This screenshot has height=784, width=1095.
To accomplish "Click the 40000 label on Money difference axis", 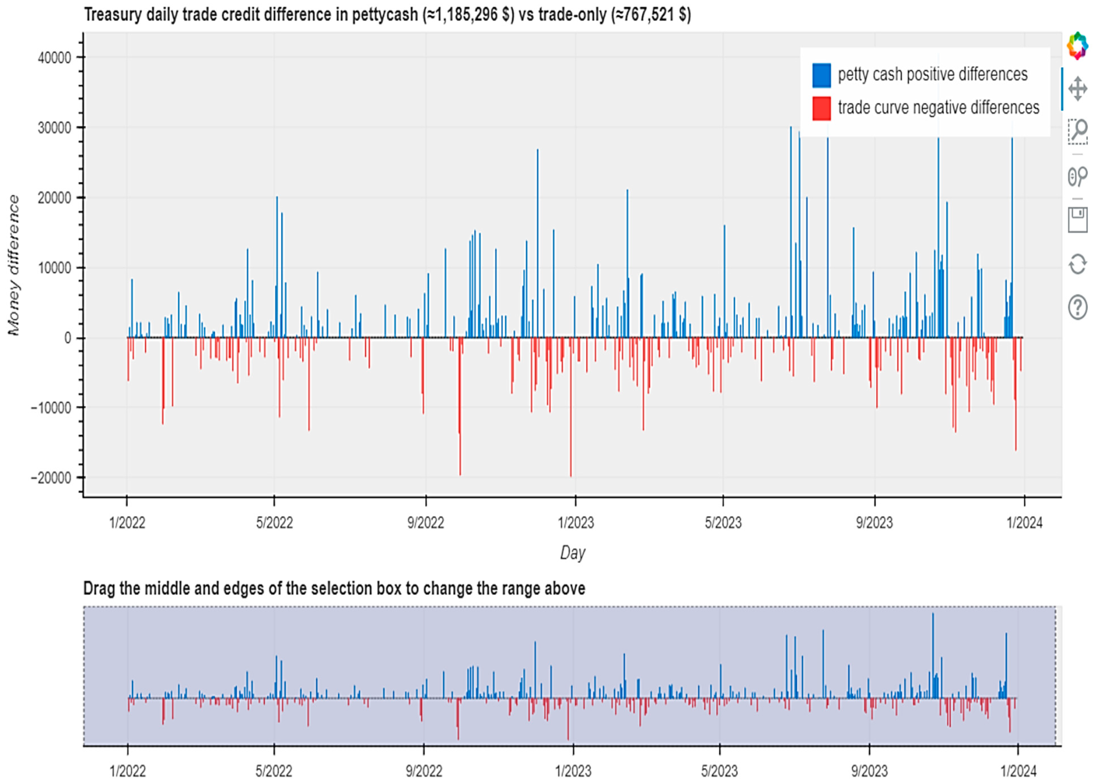I will 55,58.
